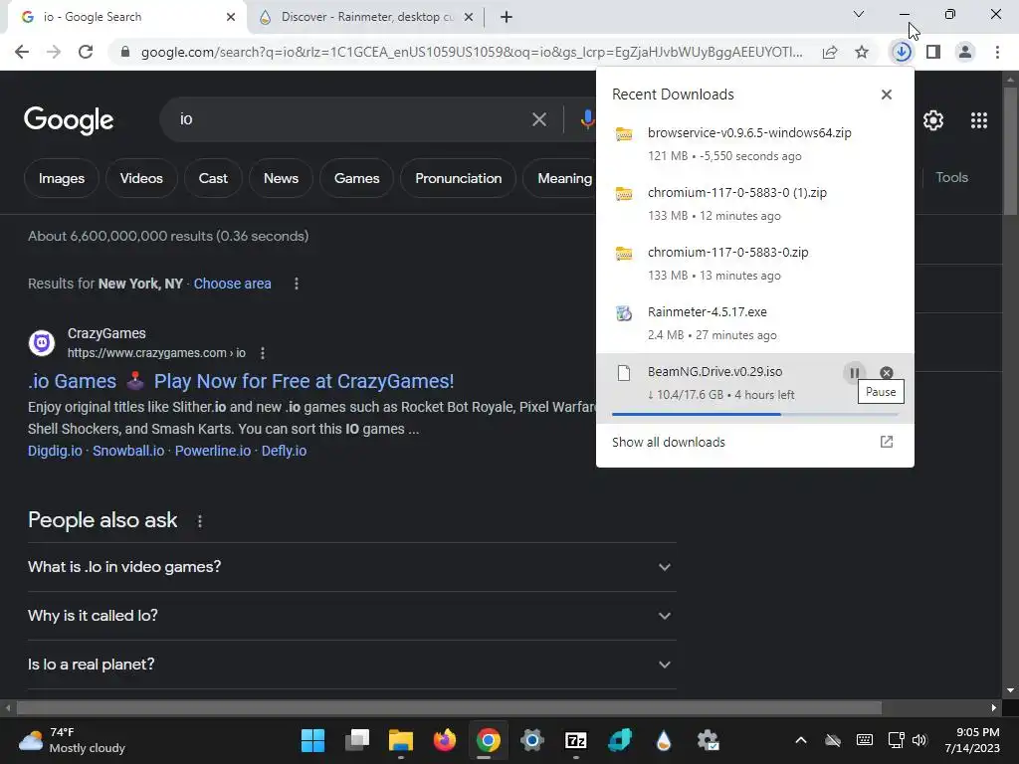This screenshot has height=764, width=1019.
Task: Open .io Games CrazyGames result
Action: (241, 381)
